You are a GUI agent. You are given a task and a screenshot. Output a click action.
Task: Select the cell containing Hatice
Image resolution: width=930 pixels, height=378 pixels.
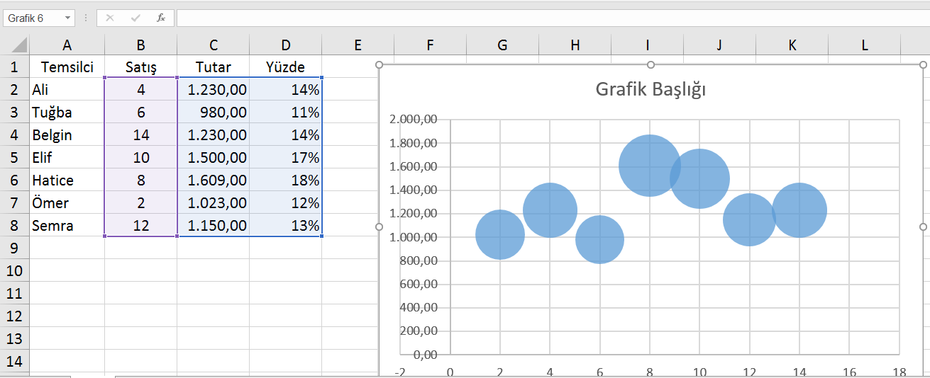pyautogui.click(x=67, y=181)
